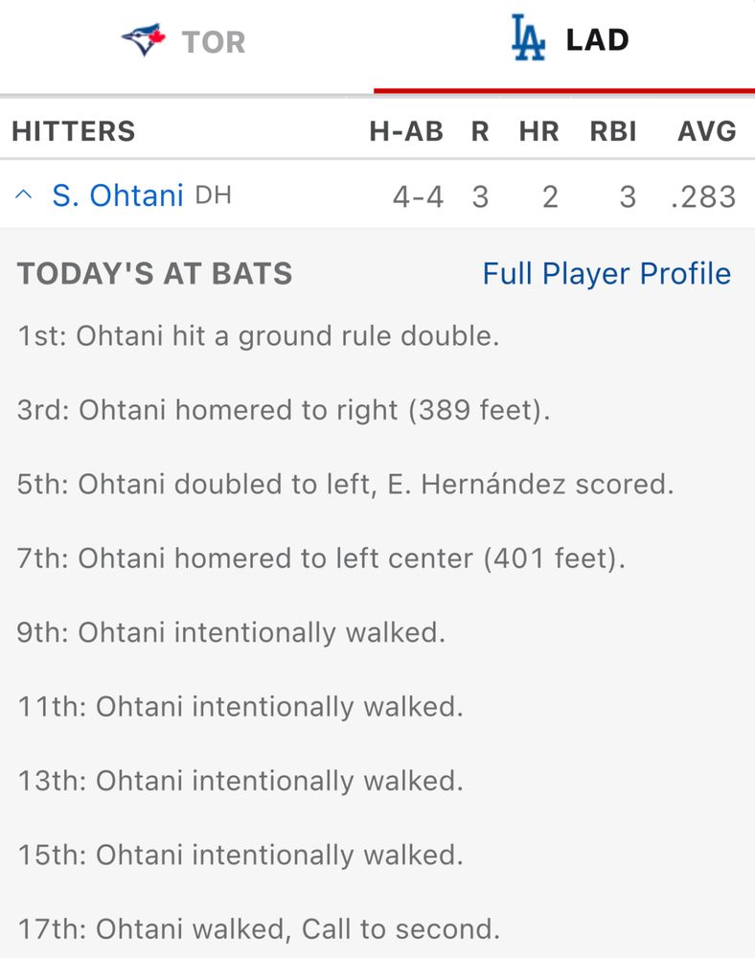The height and width of the screenshot is (958, 755).
Task: Click the R column header
Action: click(x=480, y=131)
